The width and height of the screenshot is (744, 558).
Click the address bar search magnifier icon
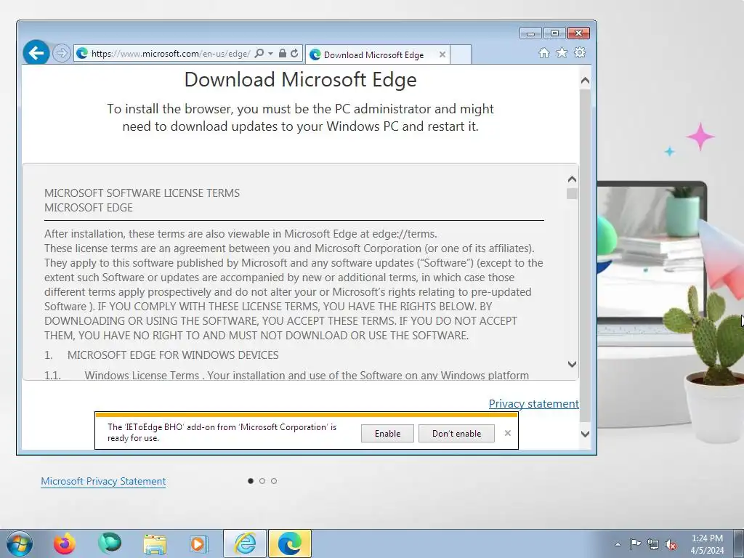tap(259, 53)
